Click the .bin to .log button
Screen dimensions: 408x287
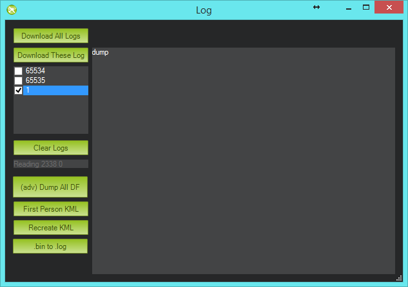[x=50, y=246]
